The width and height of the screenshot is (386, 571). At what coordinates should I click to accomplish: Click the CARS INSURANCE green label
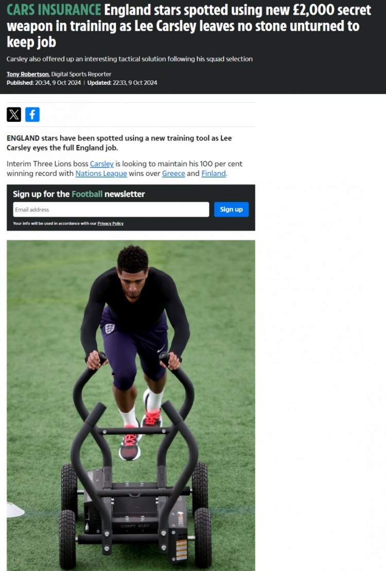(x=54, y=10)
